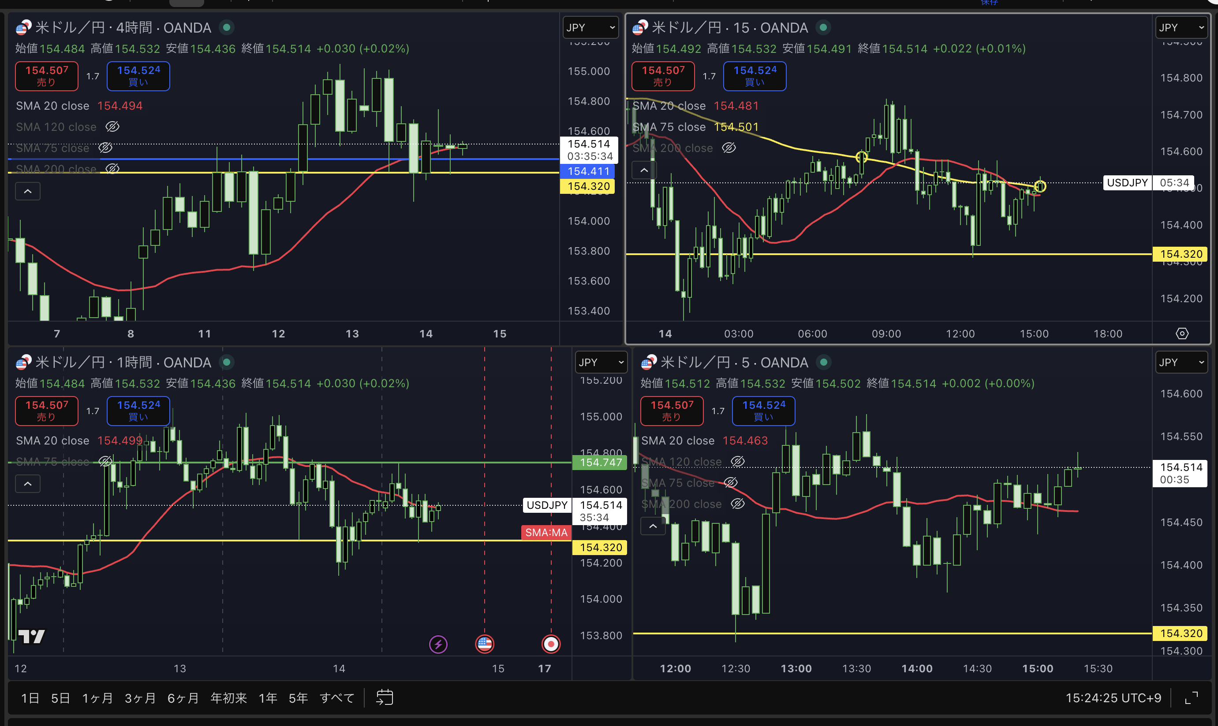Viewport: 1218px width, 726px height.
Task: Click the 15:24:25 UTC+9 timezone clock
Action: pyautogui.click(x=1113, y=698)
